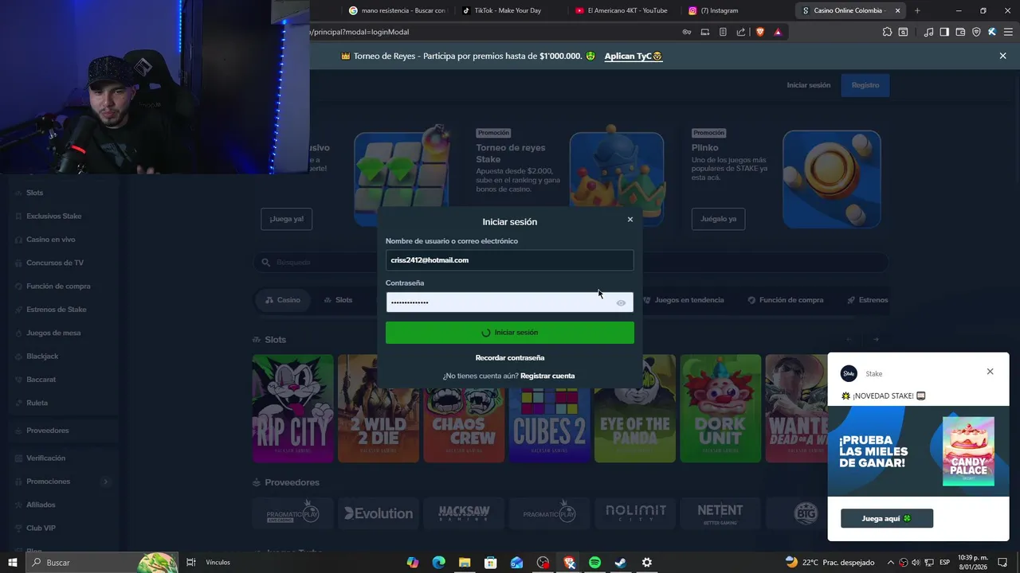Toggle the browser sidebar panel icon
1020x573 pixels.
(944, 32)
